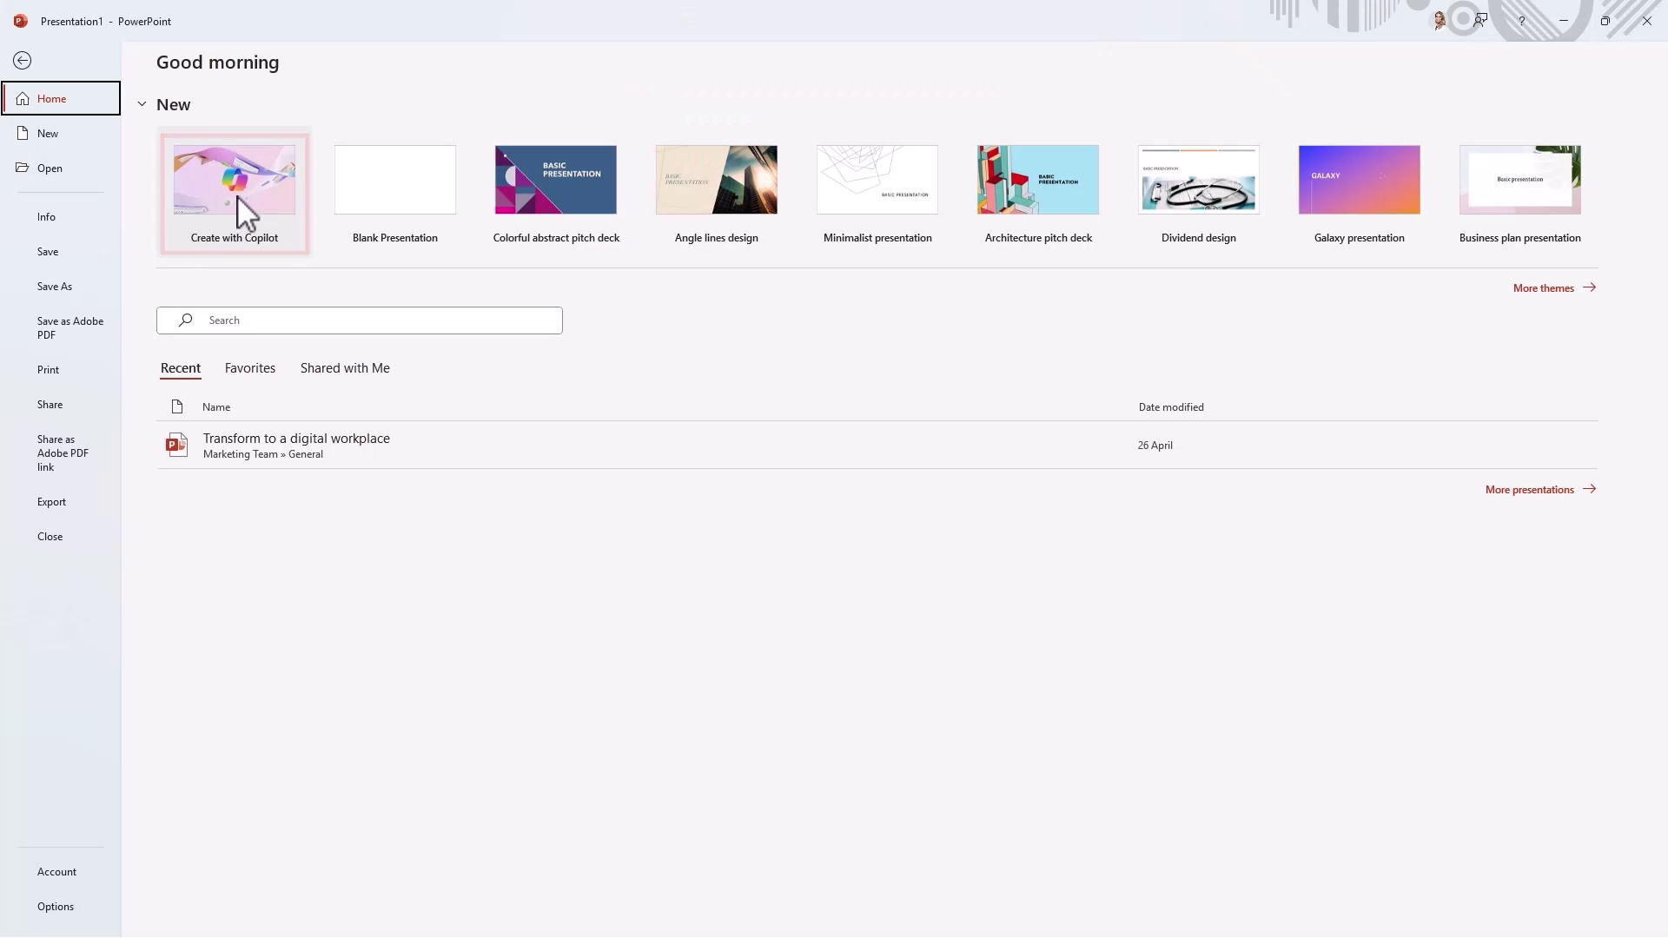Viewport: 1668px width, 938px height.
Task: Choose Galaxy presentation template
Action: coord(1360,180)
